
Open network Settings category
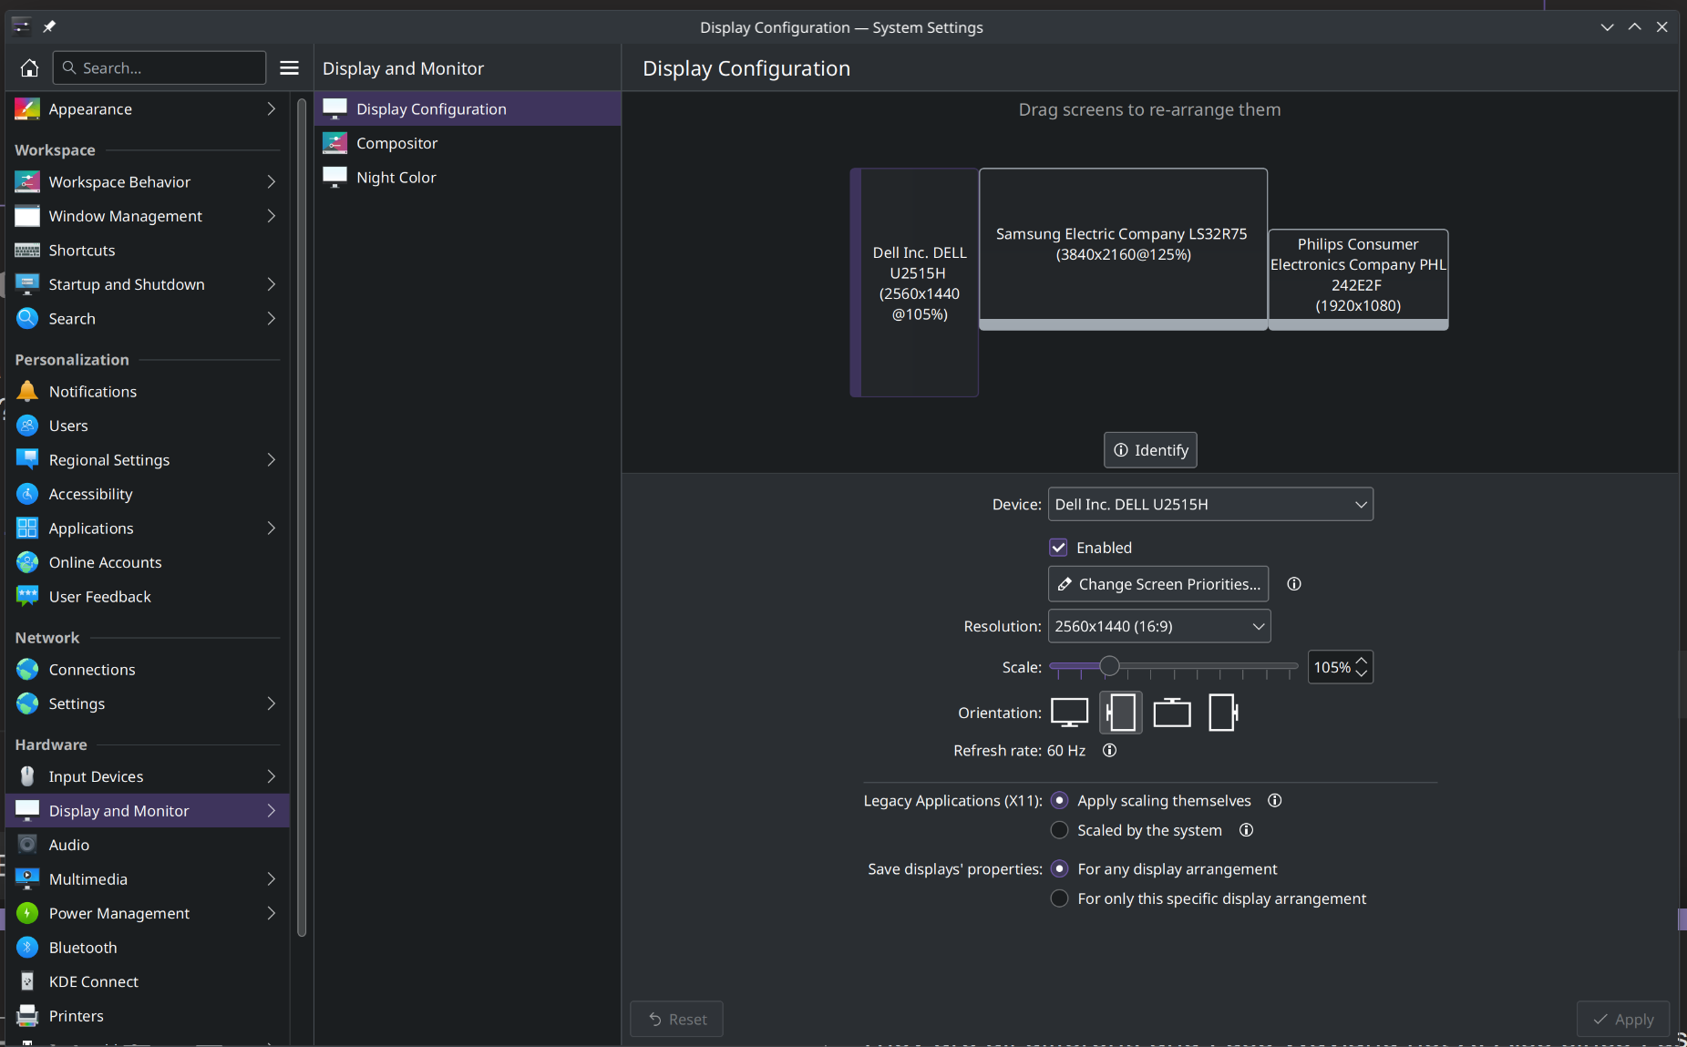[x=148, y=703]
